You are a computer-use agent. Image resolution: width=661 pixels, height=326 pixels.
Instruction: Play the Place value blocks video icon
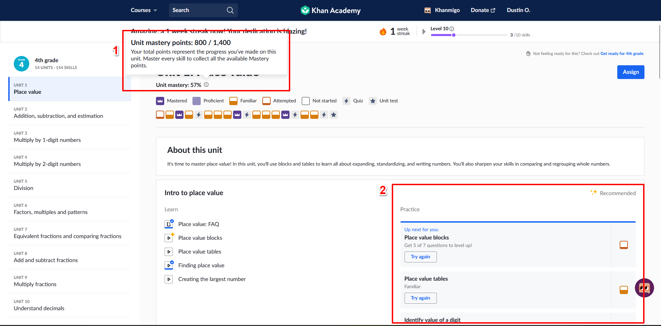(169, 238)
